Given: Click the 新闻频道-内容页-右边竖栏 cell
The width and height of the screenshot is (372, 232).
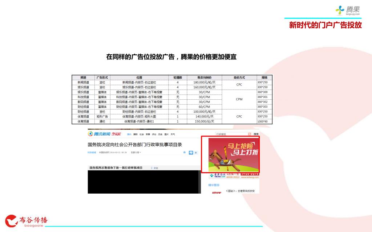Looking at the screenshot, I should (139, 82).
